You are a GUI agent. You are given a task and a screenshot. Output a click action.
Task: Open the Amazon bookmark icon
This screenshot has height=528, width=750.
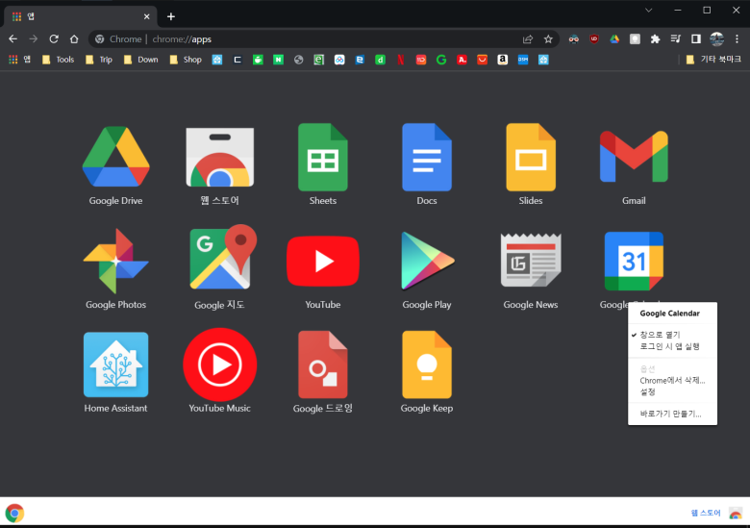(502, 60)
